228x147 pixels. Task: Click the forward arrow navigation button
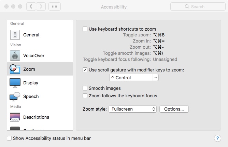coord(41,6)
